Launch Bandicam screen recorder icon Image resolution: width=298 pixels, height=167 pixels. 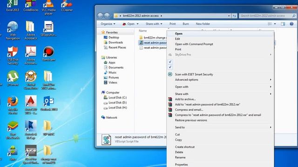(48, 54)
